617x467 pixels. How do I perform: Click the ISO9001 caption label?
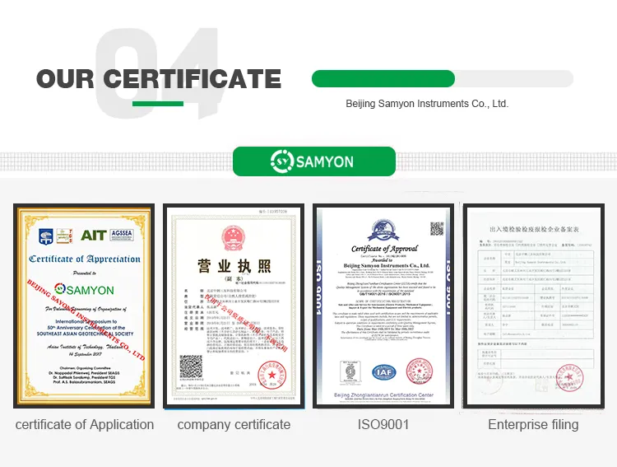383,424
